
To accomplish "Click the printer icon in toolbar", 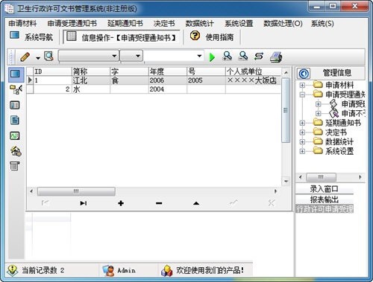I will [276, 57].
